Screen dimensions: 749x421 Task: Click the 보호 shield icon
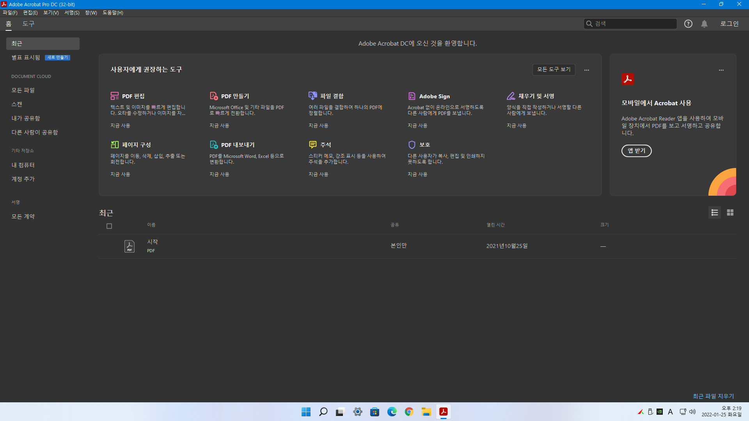click(x=412, y=145)
